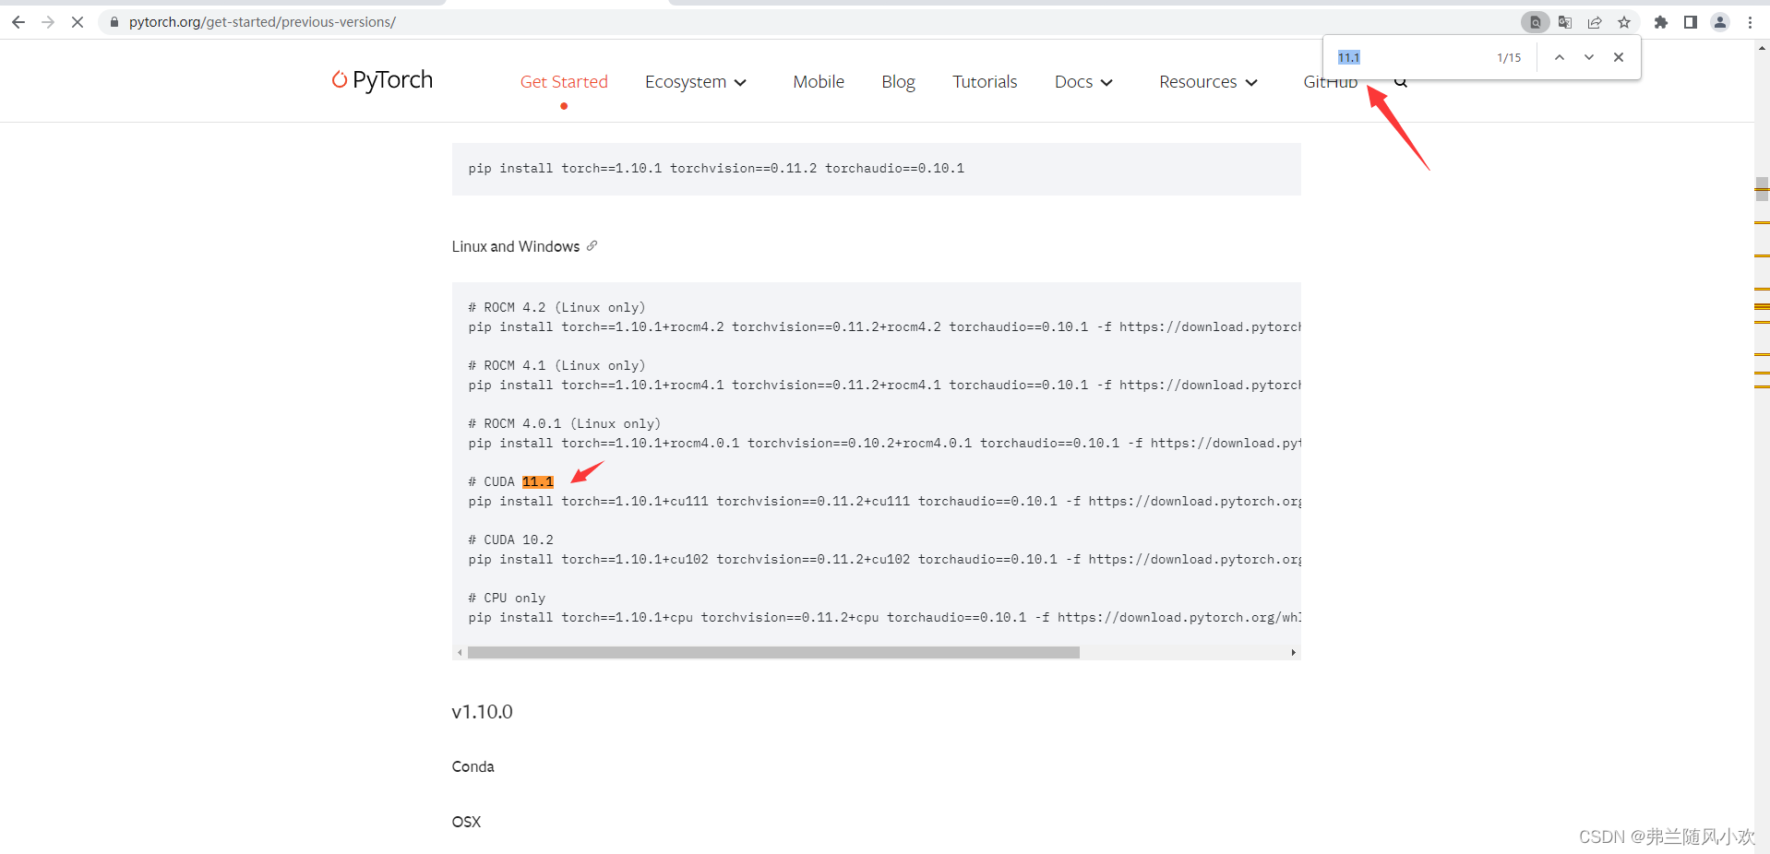Click the horizontal code scrollbar thumb
The image size is (1770, 854).
pos(773,653)
